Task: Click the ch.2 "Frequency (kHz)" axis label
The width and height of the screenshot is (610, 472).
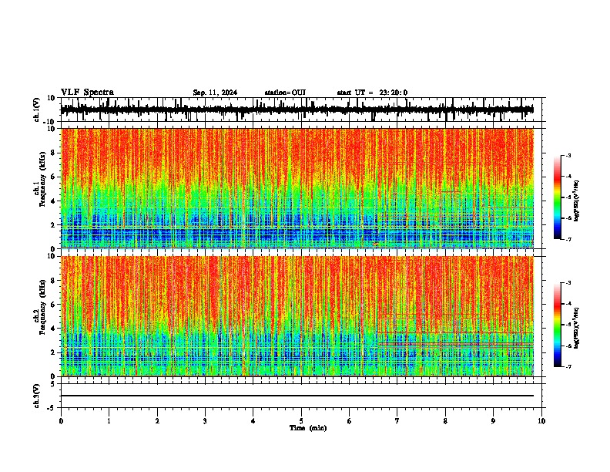Action: pos(42,307)
